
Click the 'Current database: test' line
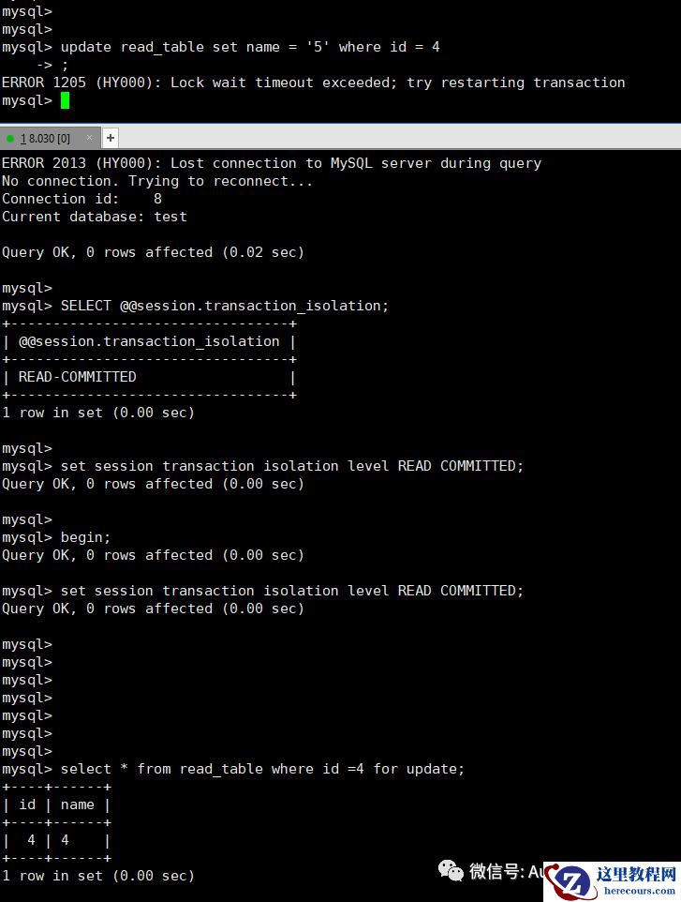[95, 217]
